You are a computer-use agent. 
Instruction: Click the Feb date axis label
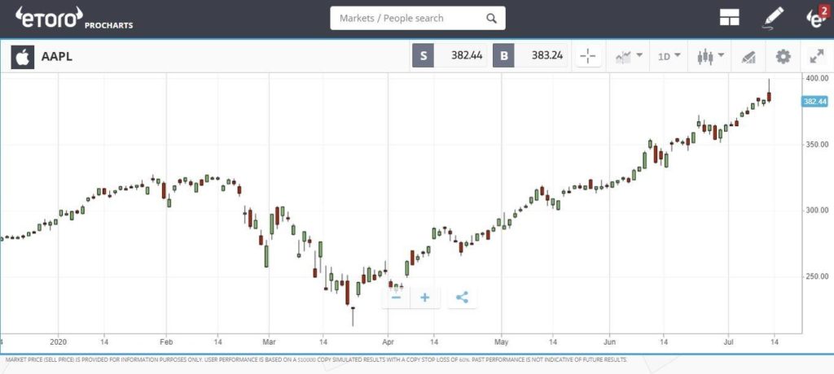point(166,342)
